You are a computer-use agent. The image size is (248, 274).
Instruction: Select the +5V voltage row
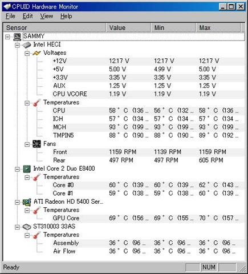click(148, 69)
